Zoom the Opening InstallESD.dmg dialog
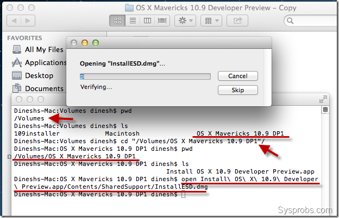The width and height of the screenshot is (339, 218). tap(96, 43)
